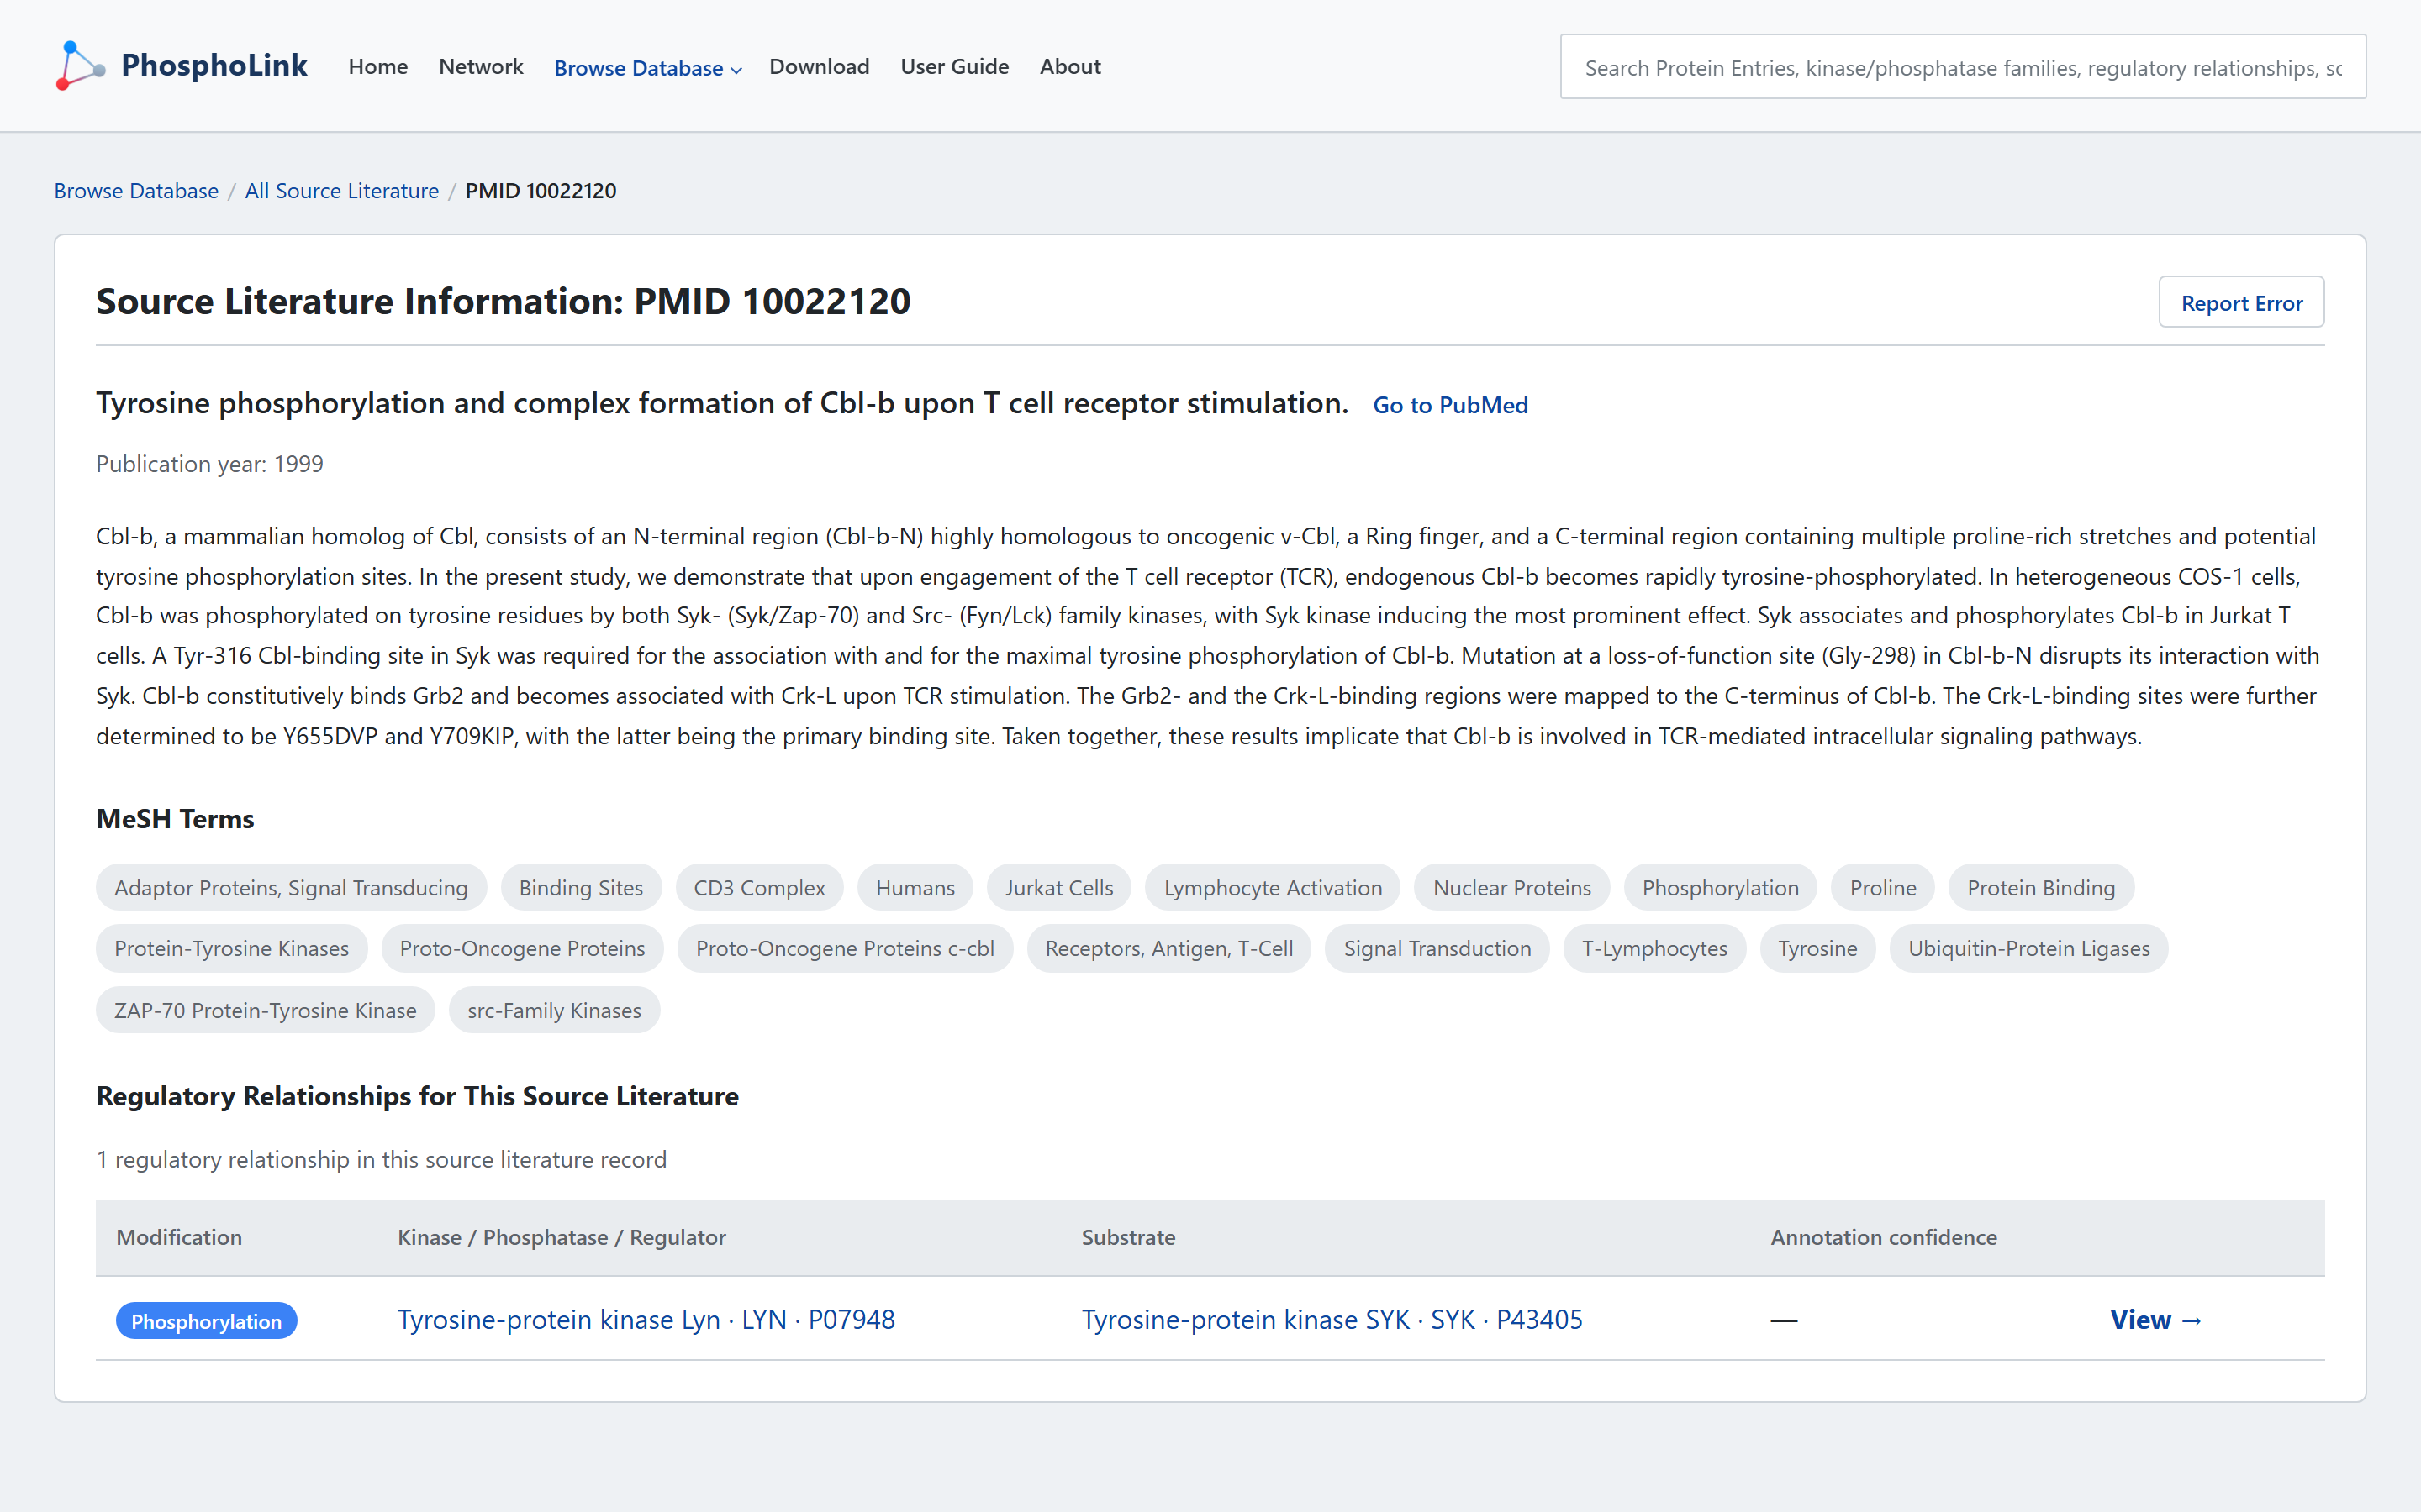The width and height of the screenshot is (2421, 1512).
Task: Open the About page
Action: coord(1069,66)
